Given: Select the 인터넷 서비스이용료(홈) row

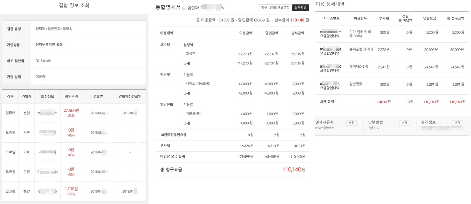Looking at the screenshot, I should pyautogui.click(x=200, y=83).
